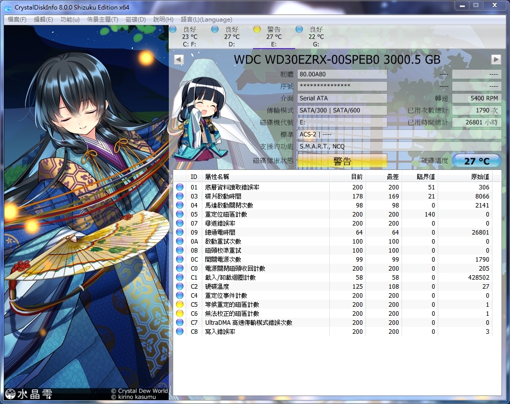Click blue health orb for drive G:

pyautogui.click(x=299, y=29)
